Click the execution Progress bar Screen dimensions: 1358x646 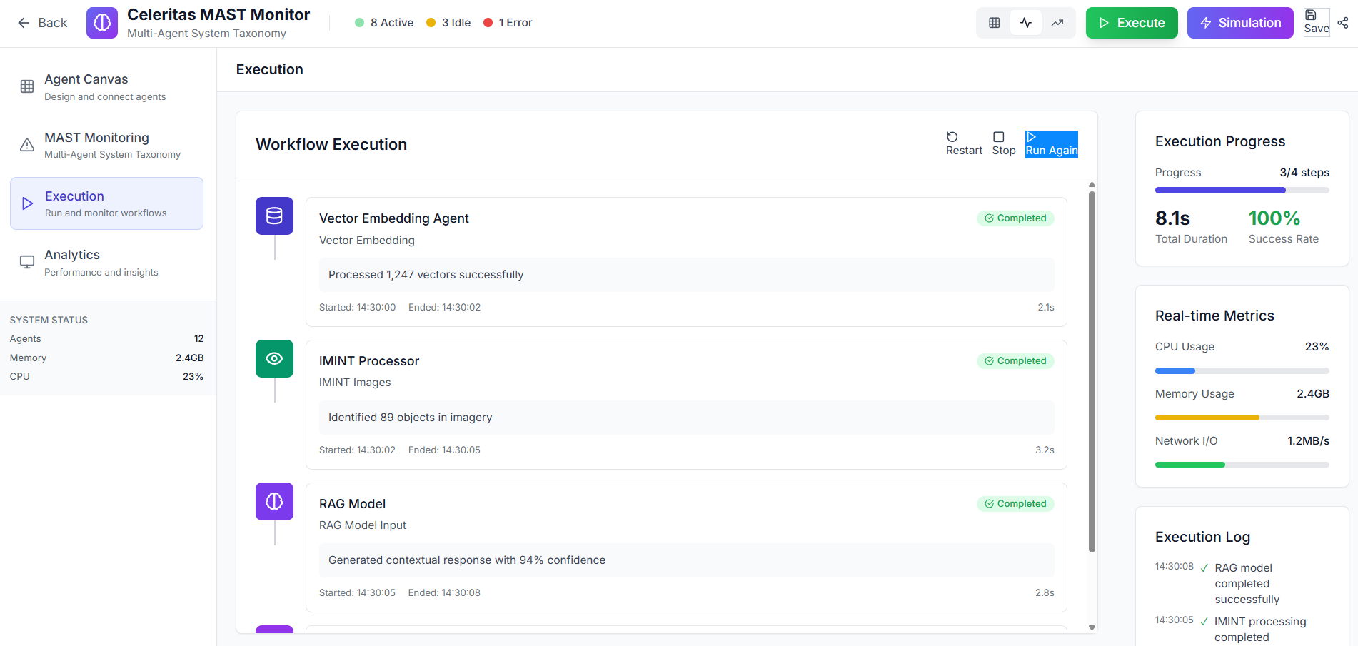pyautogui.click(x=1242, y=191)
